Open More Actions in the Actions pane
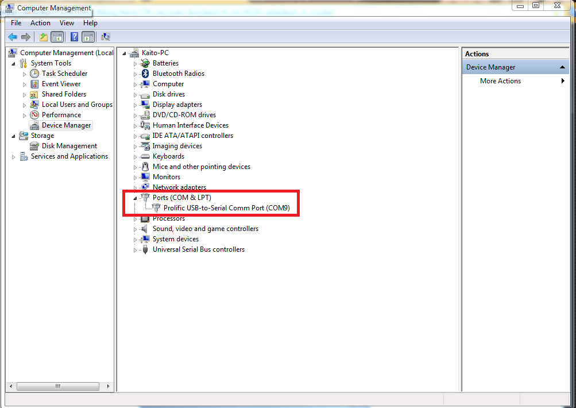The image size is (576, 408). [500, 80]
